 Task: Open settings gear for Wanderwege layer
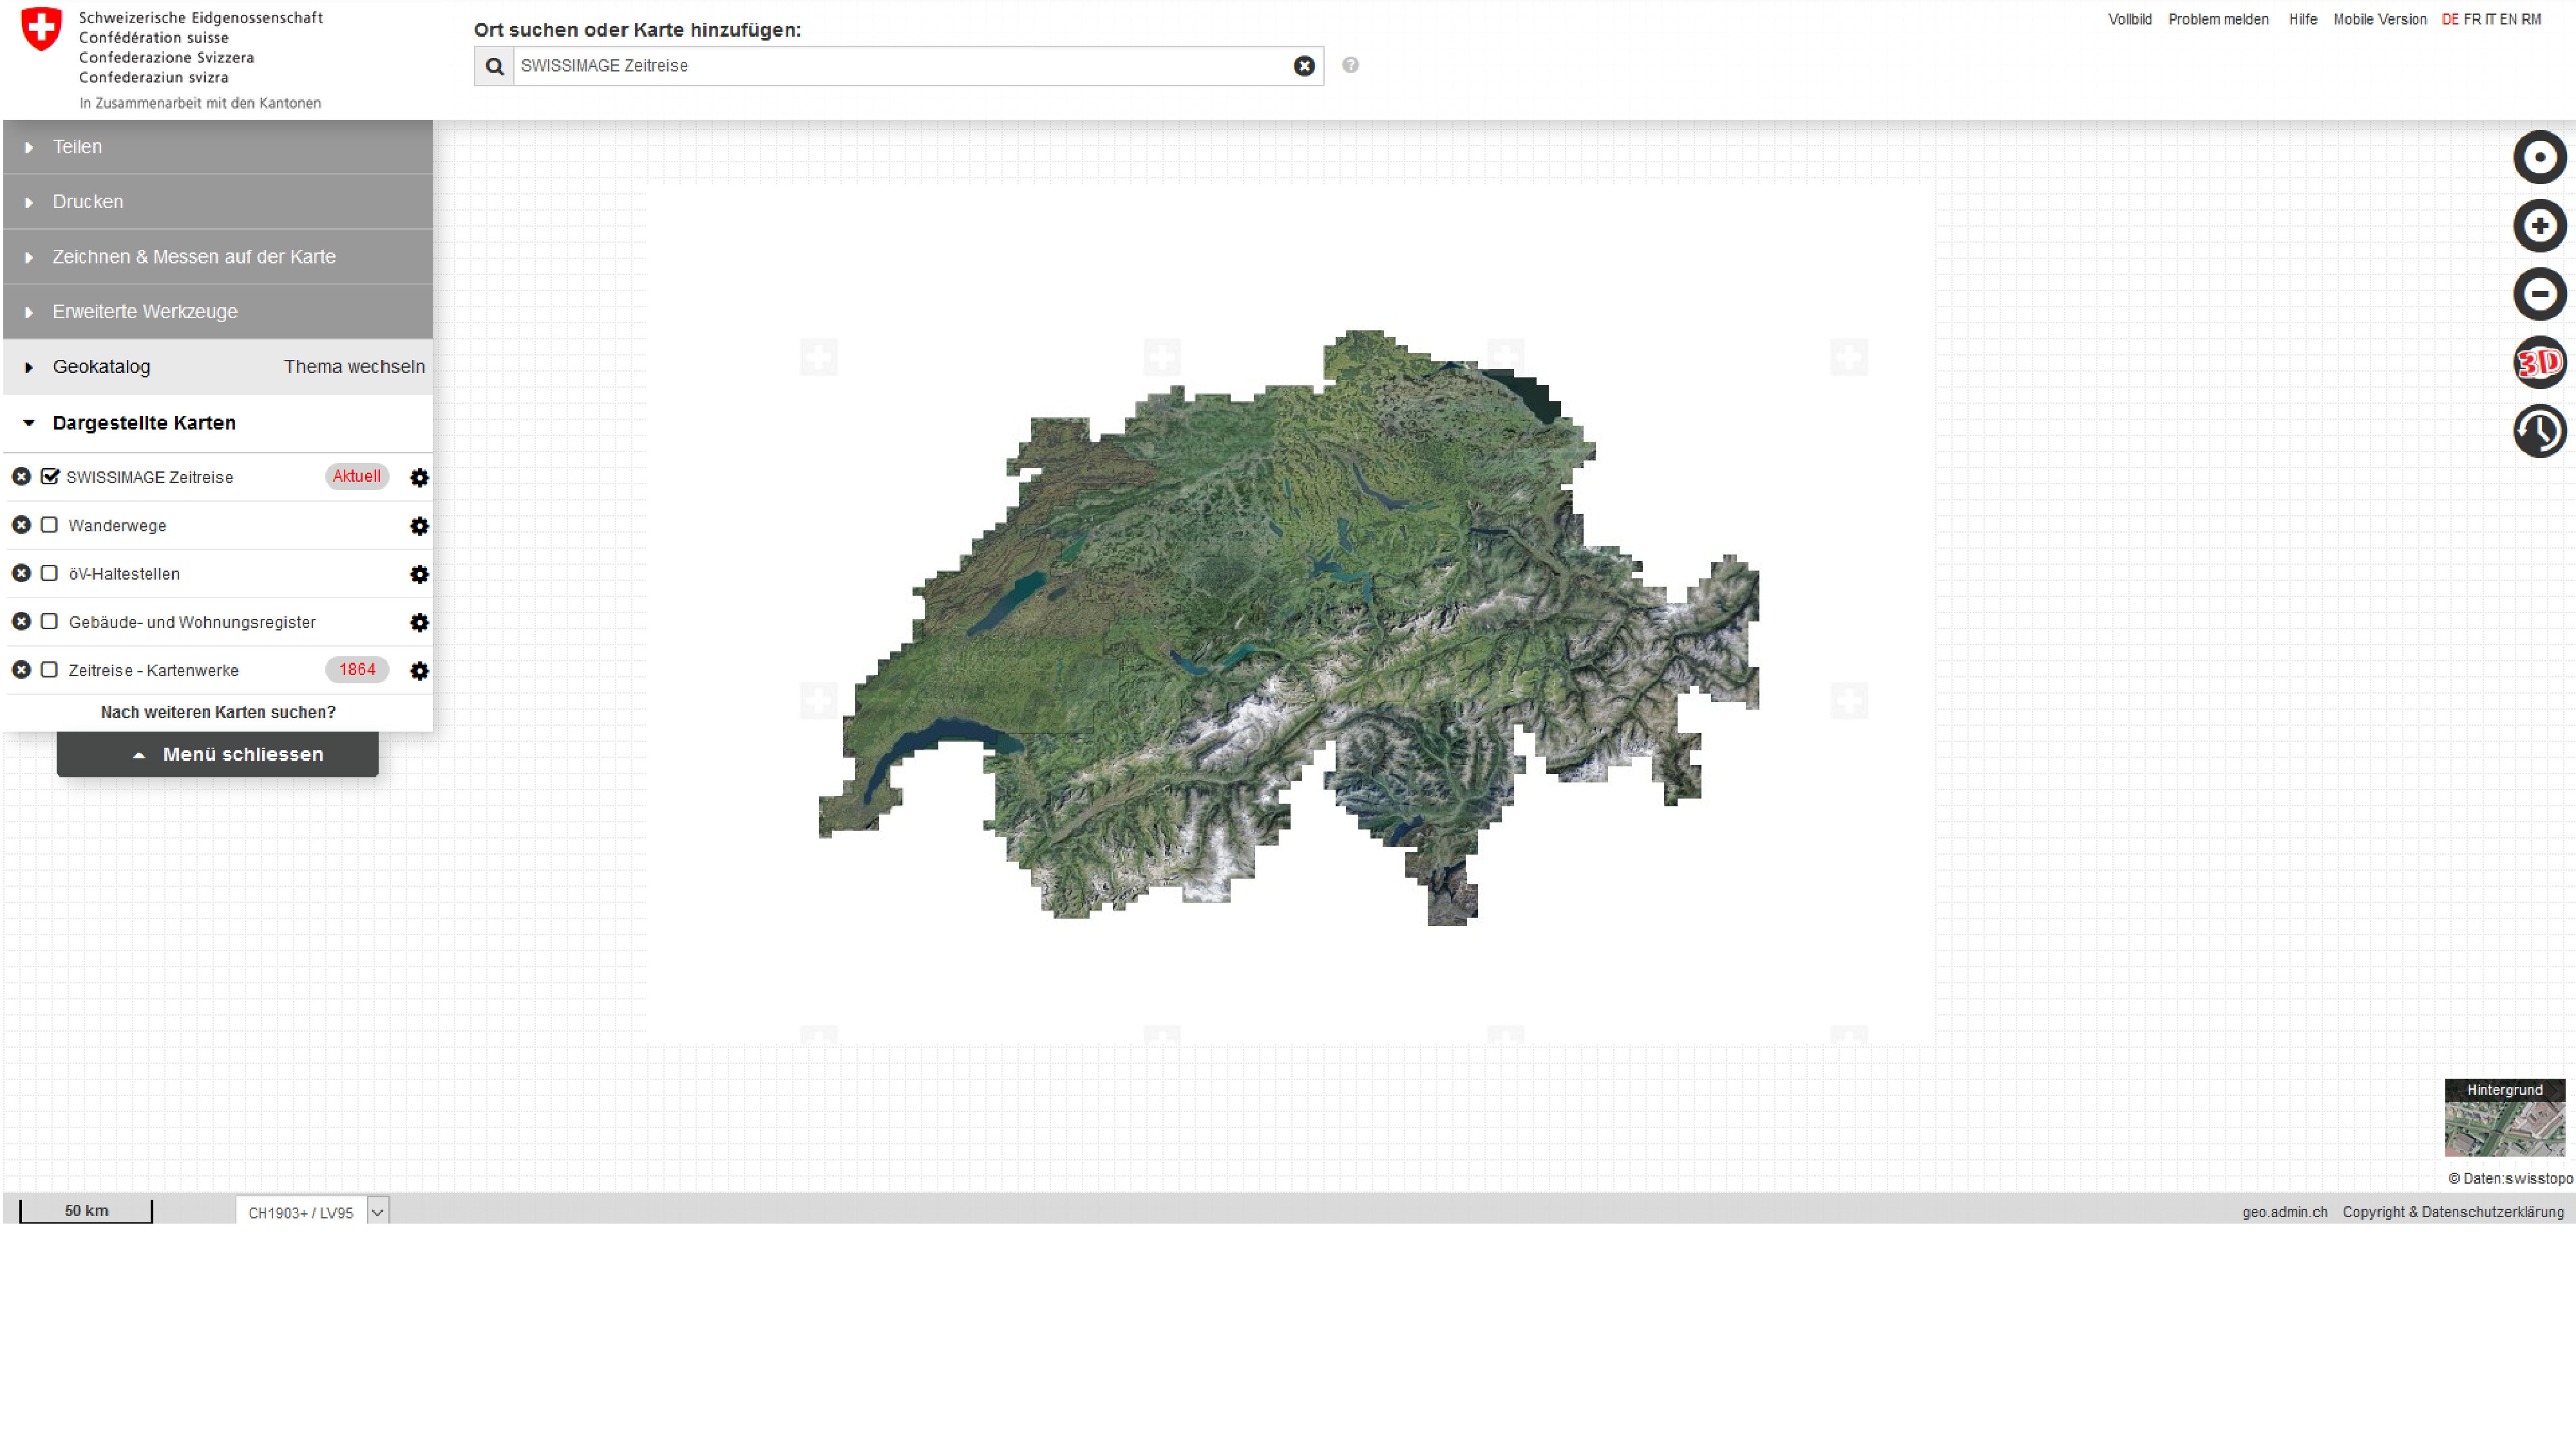419,526
